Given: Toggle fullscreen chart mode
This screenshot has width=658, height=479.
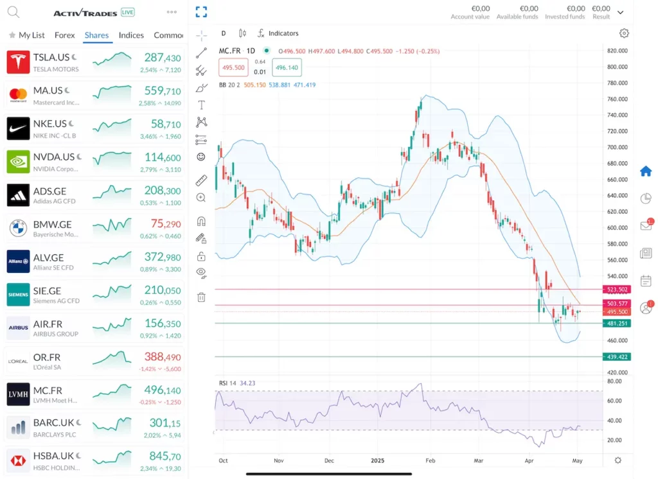Looking at the screenshot, I should pos(201,12).
